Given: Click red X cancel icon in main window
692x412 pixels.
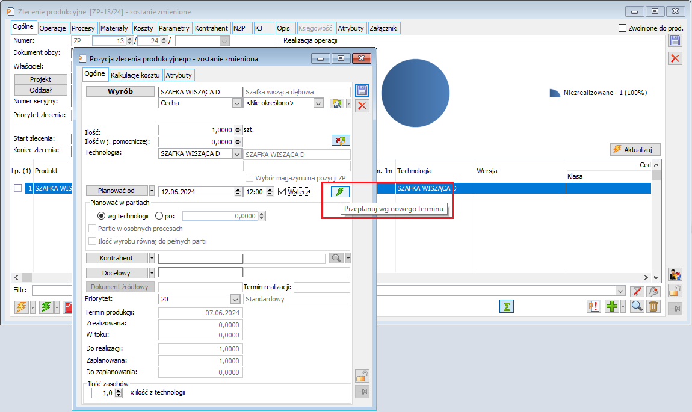Looking at the screenshot, I should point(675,58).
